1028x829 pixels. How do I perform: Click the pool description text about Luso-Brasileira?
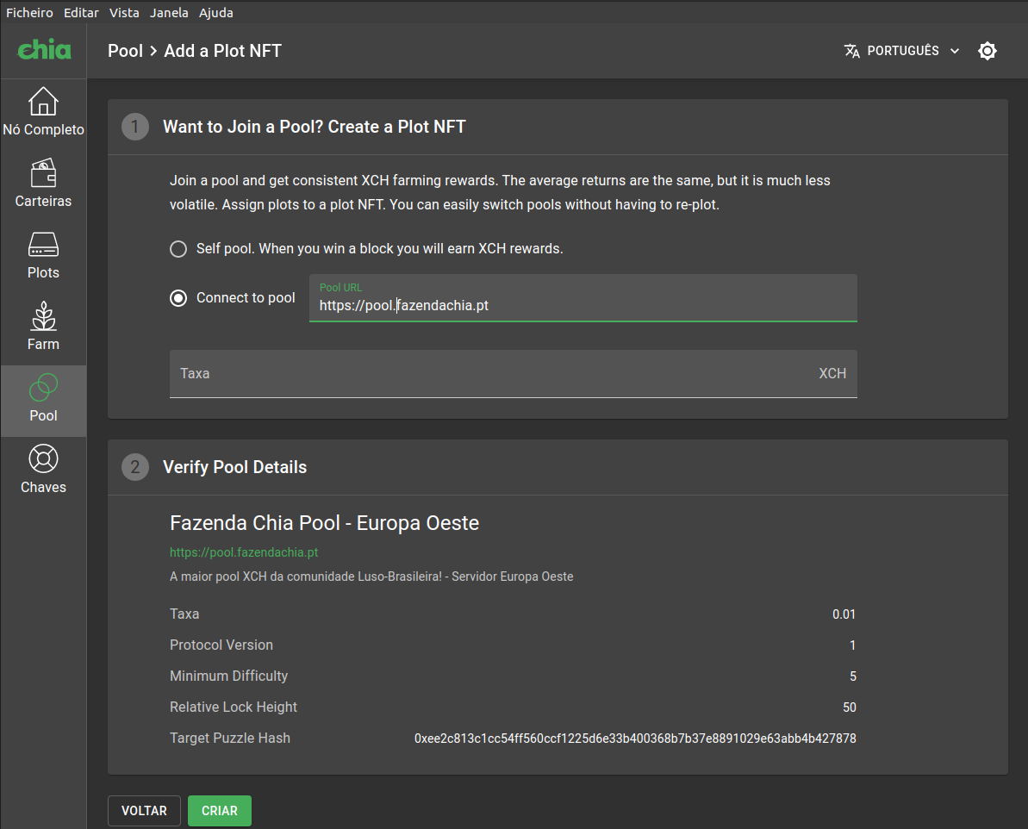(371, 577)
